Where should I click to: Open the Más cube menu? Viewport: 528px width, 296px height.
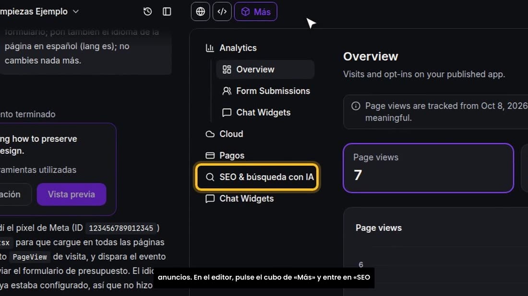point(255,11)
